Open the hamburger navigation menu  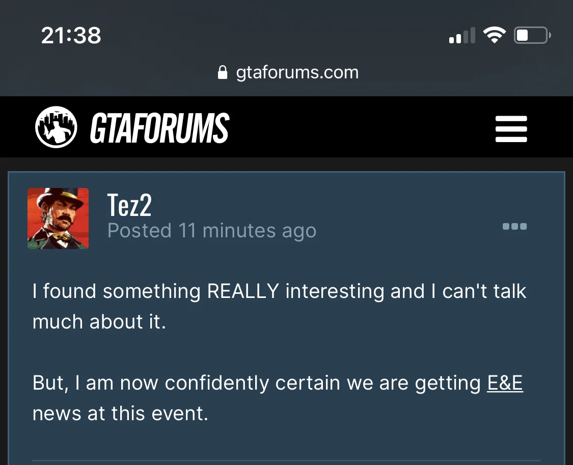[x=511, y=129]
